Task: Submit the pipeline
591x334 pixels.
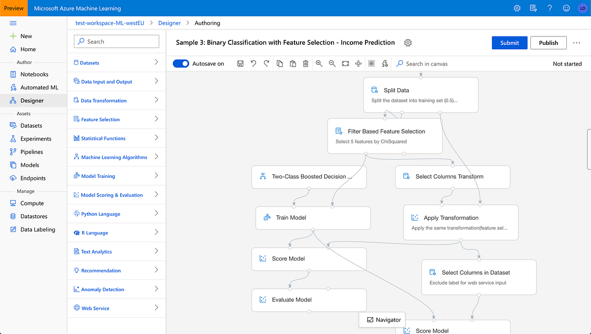Action: tap(509, 43)
